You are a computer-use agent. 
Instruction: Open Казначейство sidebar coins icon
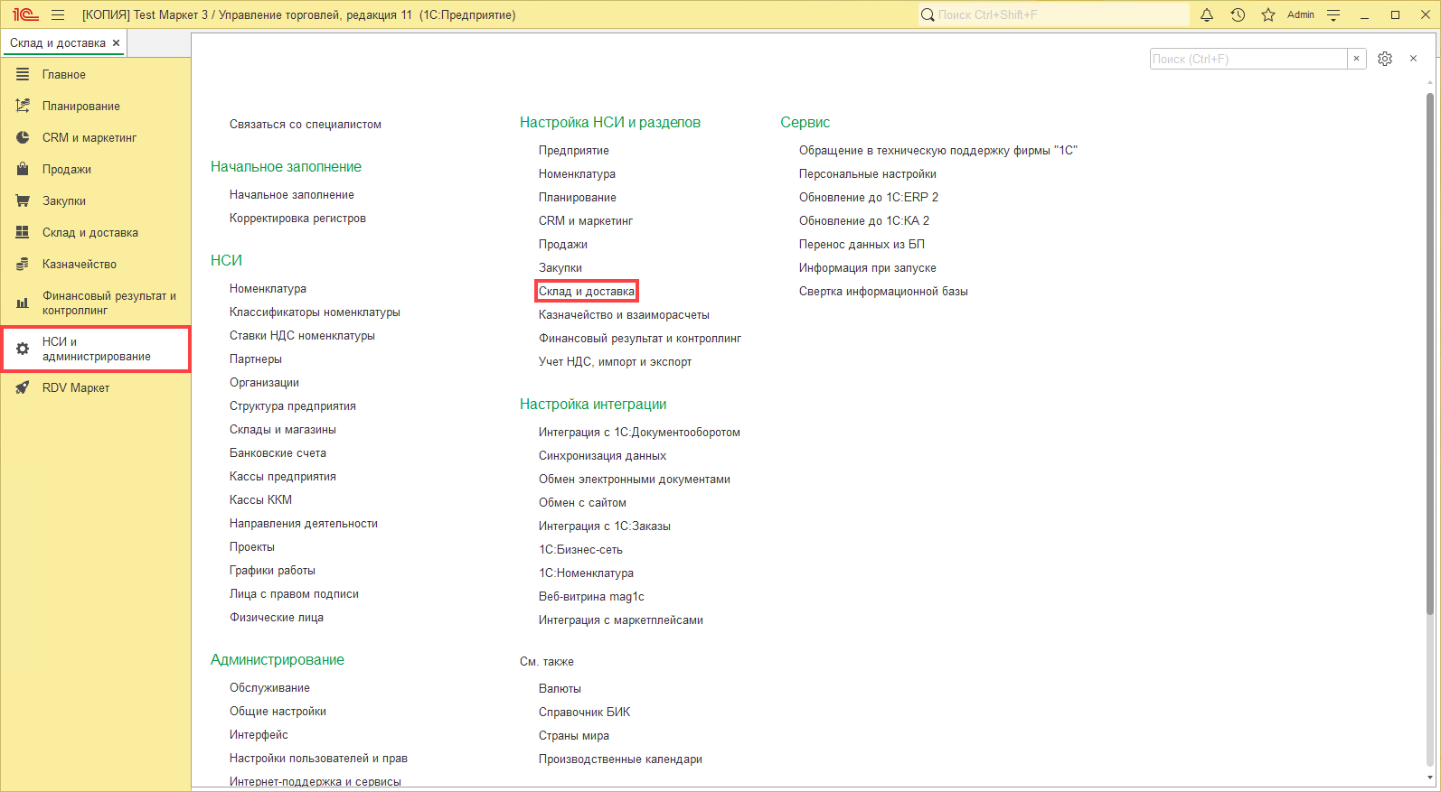[x=23, y=264]
